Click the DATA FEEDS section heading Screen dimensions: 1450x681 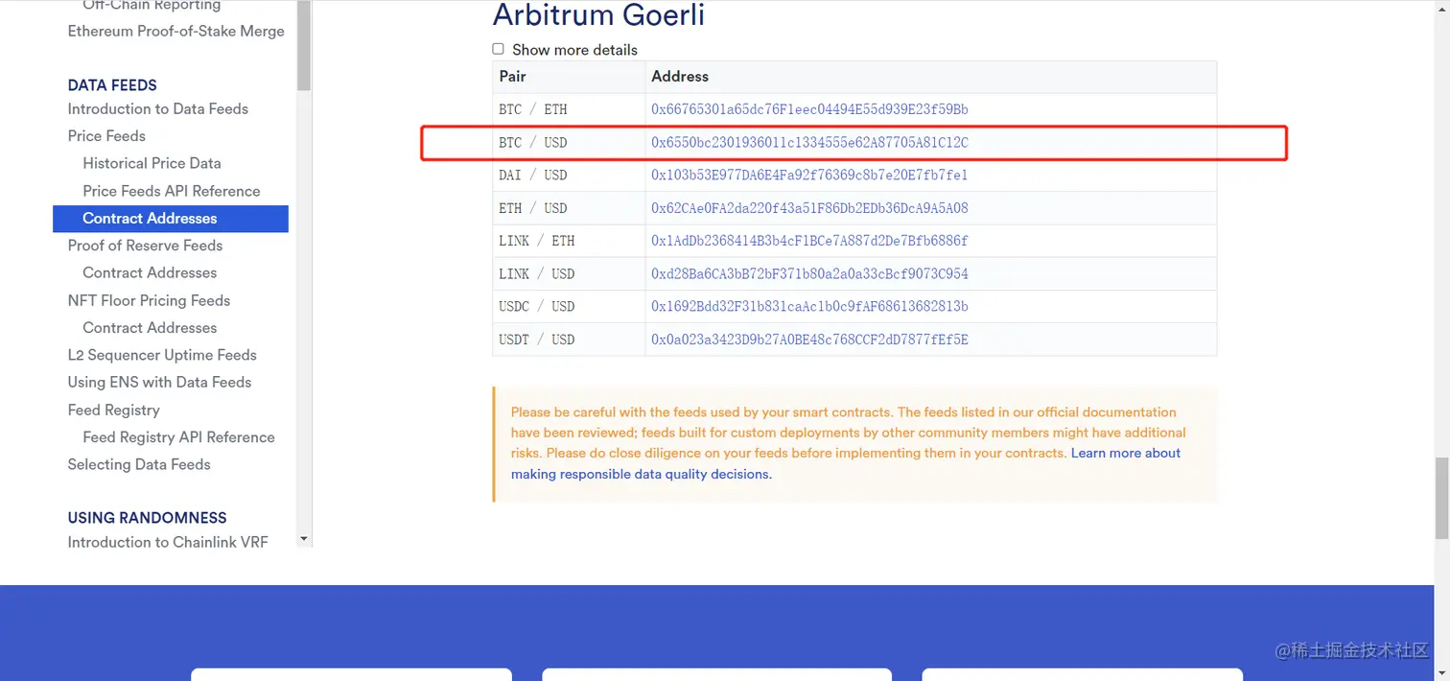[x=112, y=85]
